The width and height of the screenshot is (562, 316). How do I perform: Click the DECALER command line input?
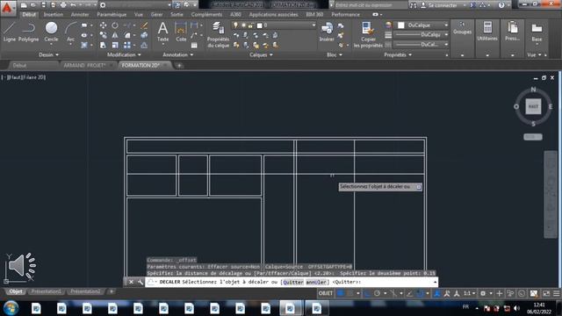coord(291,282)
